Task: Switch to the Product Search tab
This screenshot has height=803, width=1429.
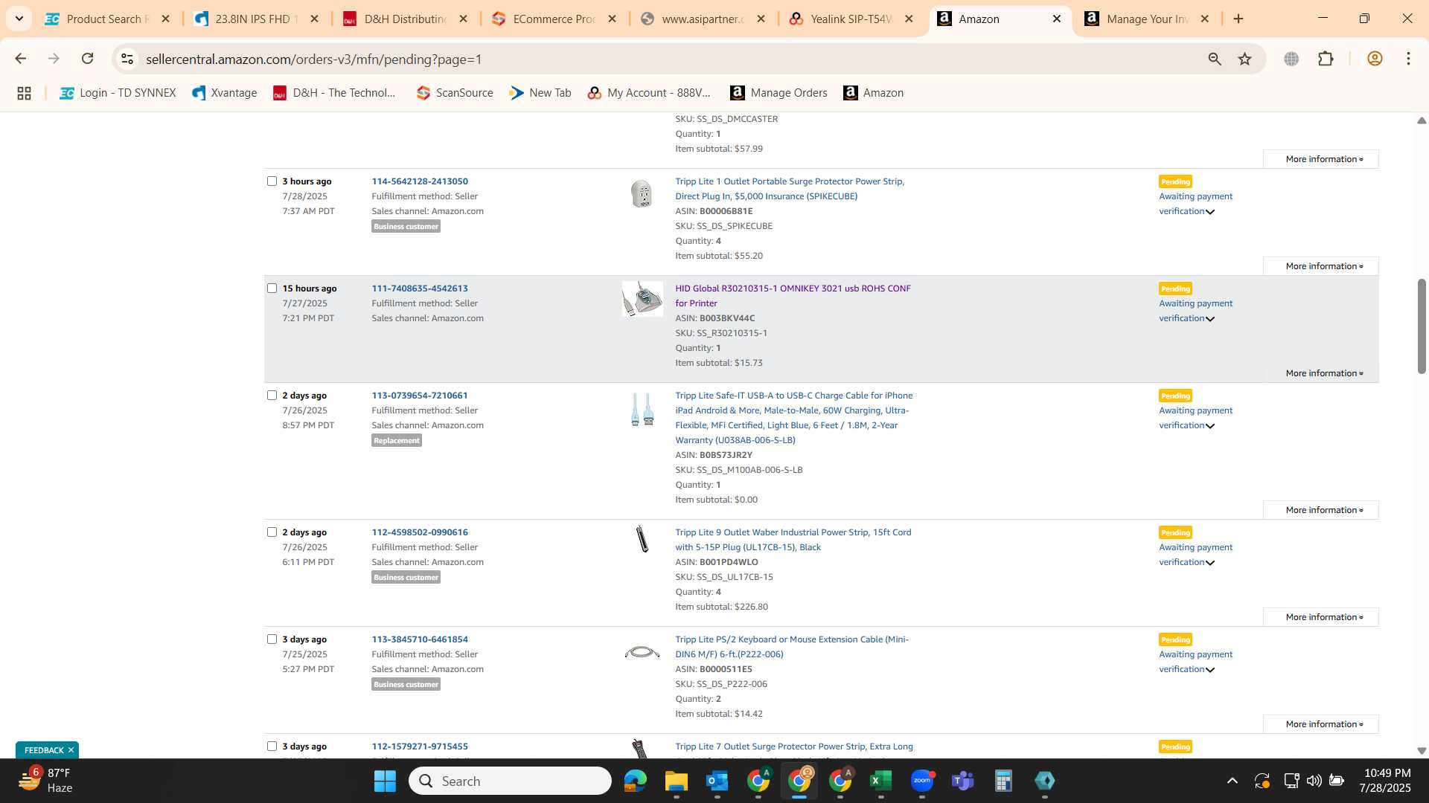Action: point(107,19)
